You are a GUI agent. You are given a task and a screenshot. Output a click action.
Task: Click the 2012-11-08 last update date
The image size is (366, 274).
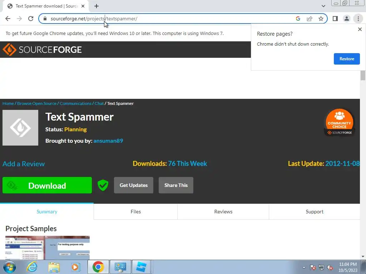tap(342, 163)
